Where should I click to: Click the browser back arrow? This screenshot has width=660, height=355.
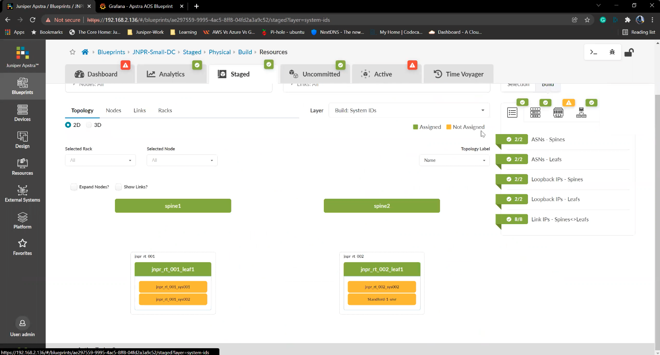[8, 20]
